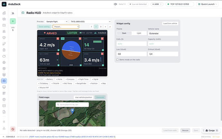Click the Low (V/cell) input field
Image resolution: width=222 pixels, height=139 pixels.
pos(132,54)
